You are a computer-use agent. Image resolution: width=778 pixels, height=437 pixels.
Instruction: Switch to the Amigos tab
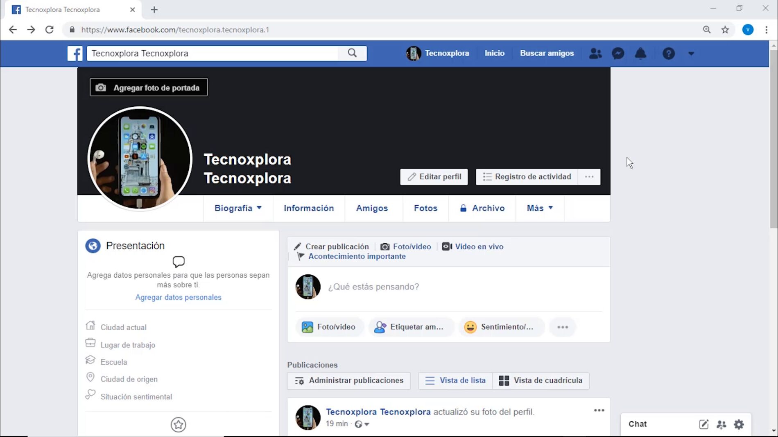372,208
